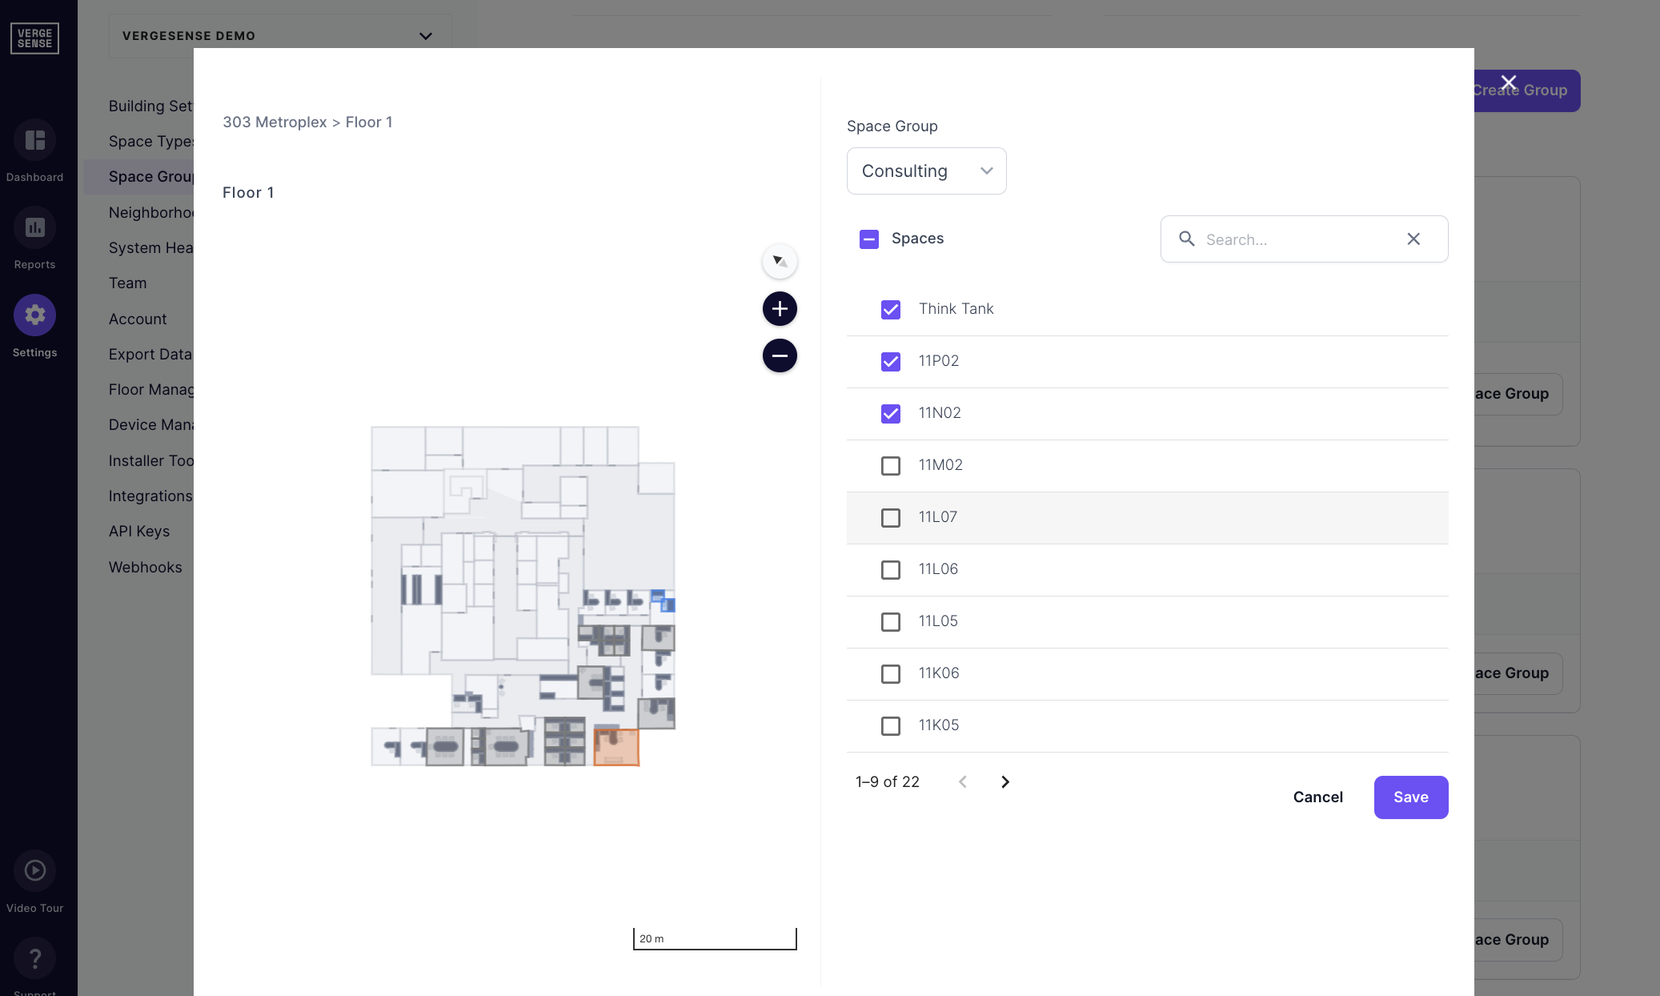Click the 303 Metroplex breadcrumb link

275,122
